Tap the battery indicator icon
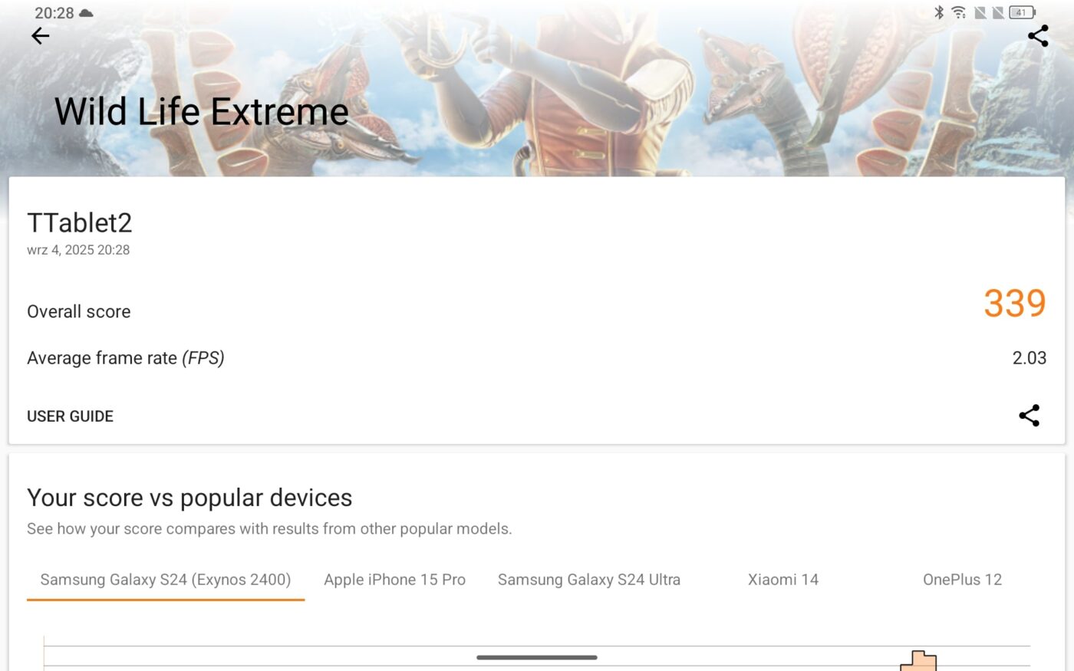Screen dimensions: 1074x671 [x=1023, y=12]
